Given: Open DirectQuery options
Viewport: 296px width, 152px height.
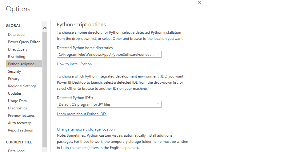Looking at the screenshot, I should point(18,49).
